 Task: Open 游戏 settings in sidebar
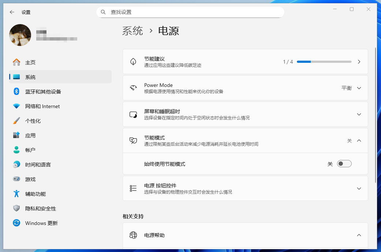[x=60, y=179]
